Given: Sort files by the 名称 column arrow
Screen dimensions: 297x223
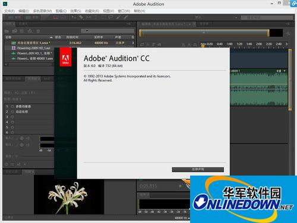Looking at the screenshot, I should click(51, 37).
